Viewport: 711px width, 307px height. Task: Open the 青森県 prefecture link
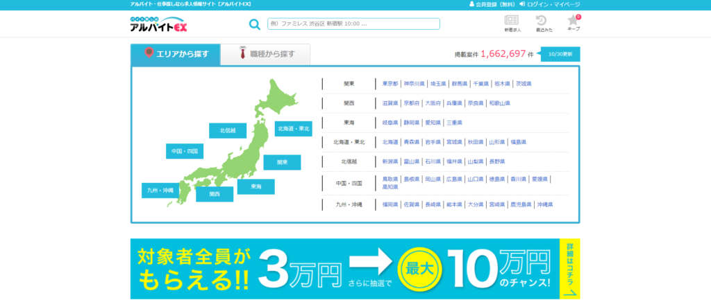pos(411,142)
